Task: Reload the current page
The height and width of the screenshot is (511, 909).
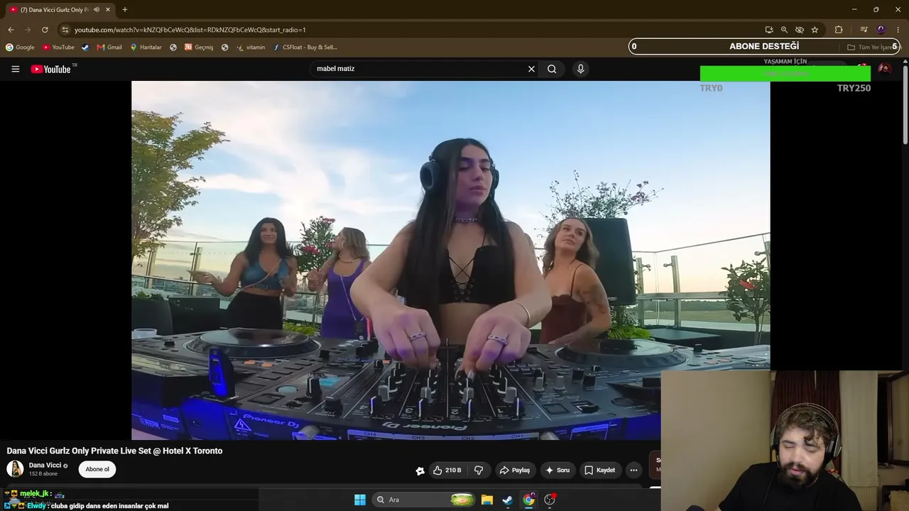Action: pos(45,30)
